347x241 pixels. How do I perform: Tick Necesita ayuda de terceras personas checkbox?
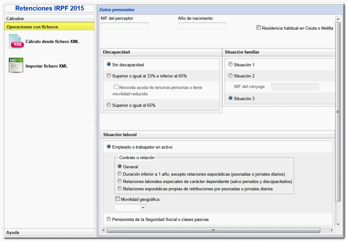(x=116, y=87)
